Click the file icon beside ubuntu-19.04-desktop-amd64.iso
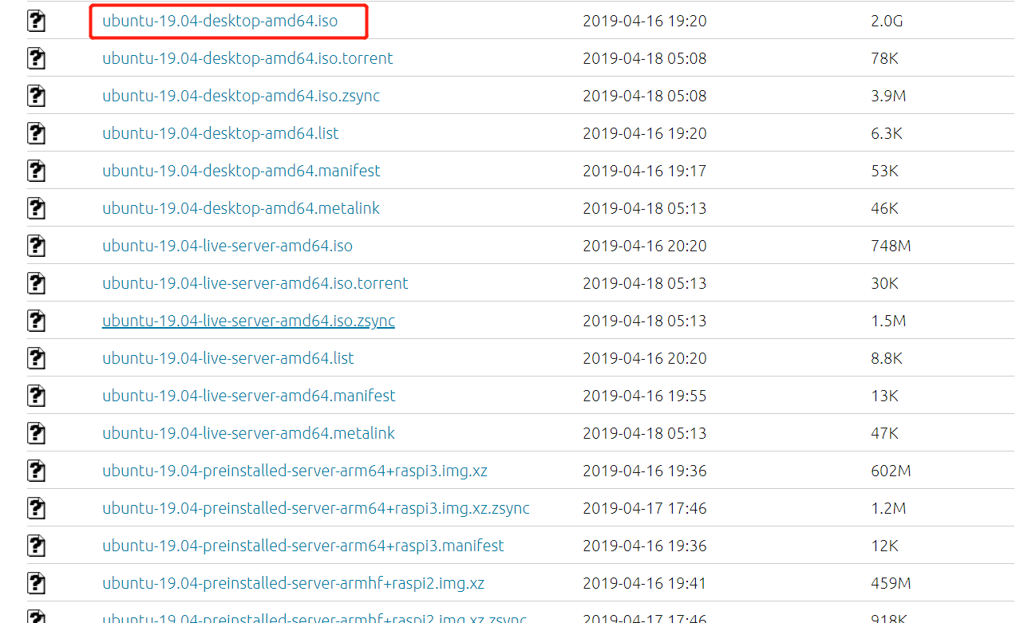 pos(36,22)
